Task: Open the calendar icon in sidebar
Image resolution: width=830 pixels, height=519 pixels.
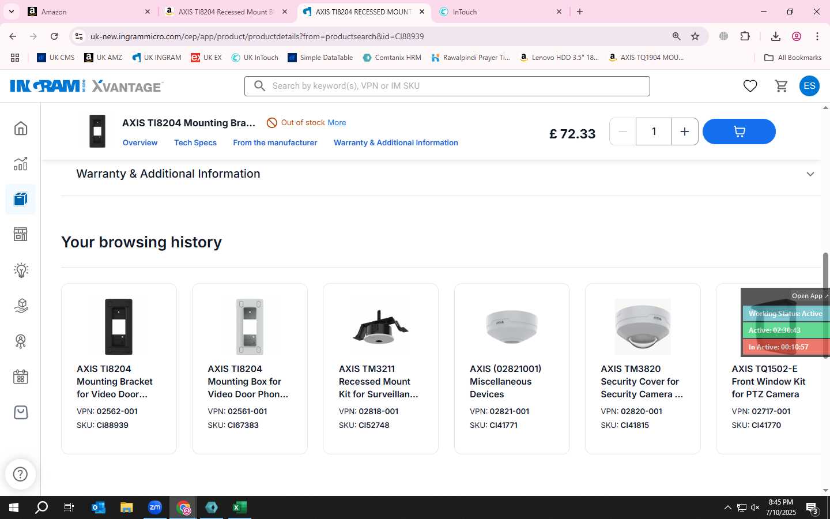Action: pos(21,377)
